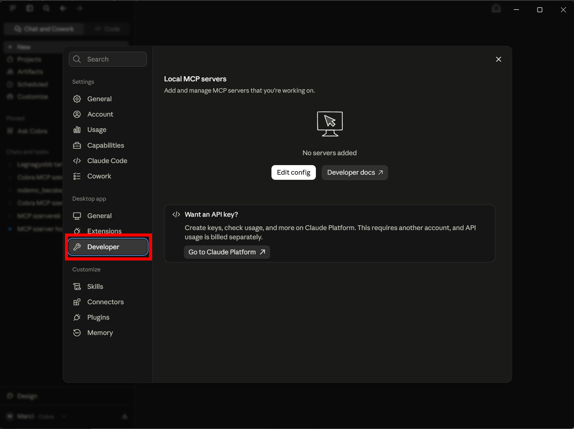Click the Capabilities briefcase icon
Screen dimensions: 574x429
point(77,145)
